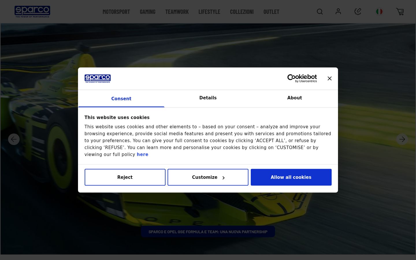Go to next slide with right arrow
This screenshot has width=416, height=260.
[x=402, y=139]
